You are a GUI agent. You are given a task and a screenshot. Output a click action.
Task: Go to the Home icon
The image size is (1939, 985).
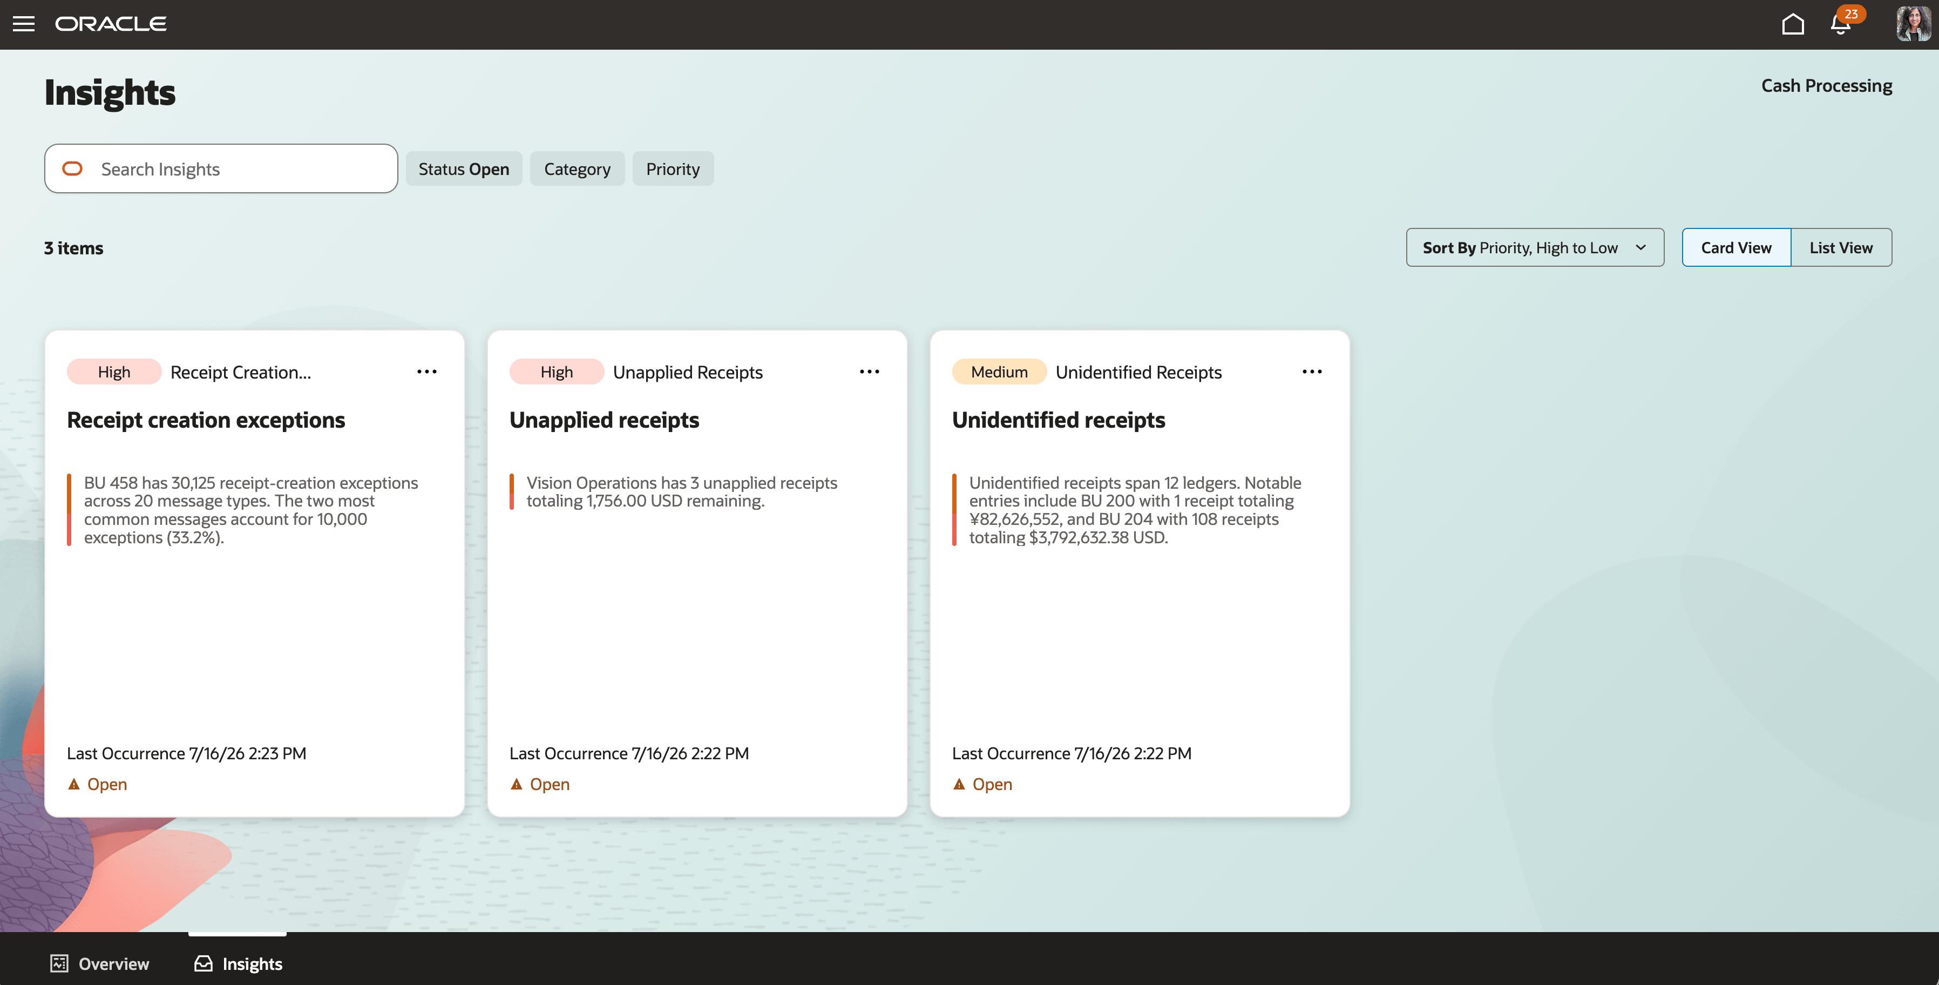[1793, 24]
